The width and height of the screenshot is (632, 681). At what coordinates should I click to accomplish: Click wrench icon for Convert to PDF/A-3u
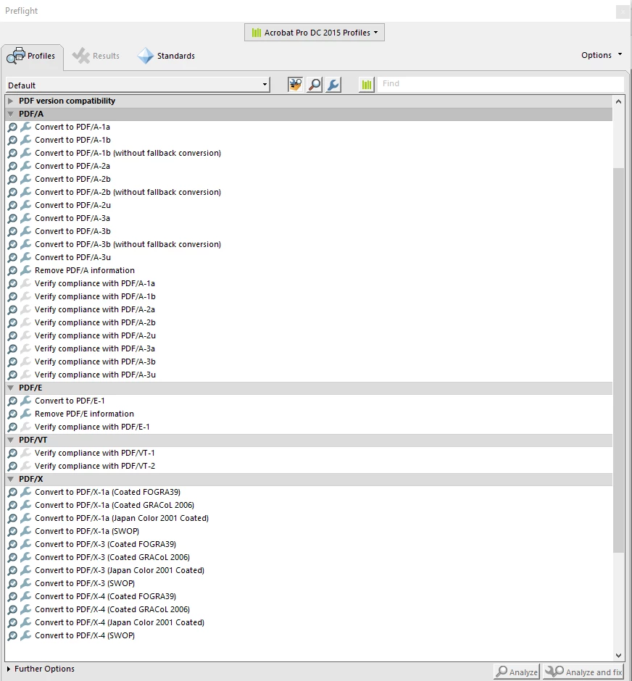[x=26, y=257]
